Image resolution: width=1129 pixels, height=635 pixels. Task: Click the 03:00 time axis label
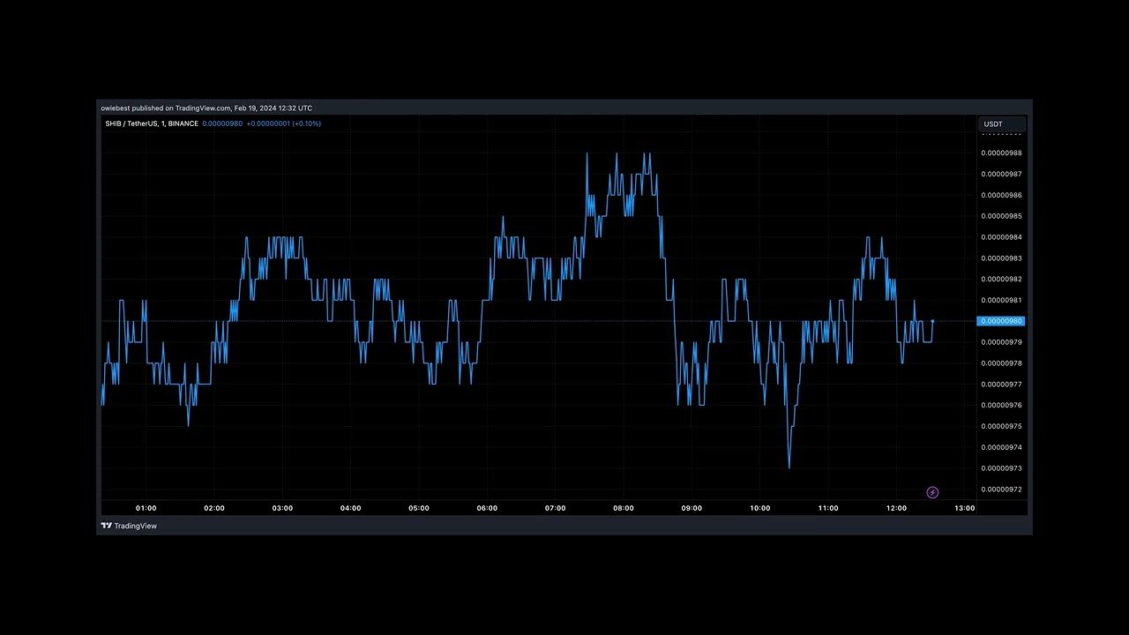282,508
